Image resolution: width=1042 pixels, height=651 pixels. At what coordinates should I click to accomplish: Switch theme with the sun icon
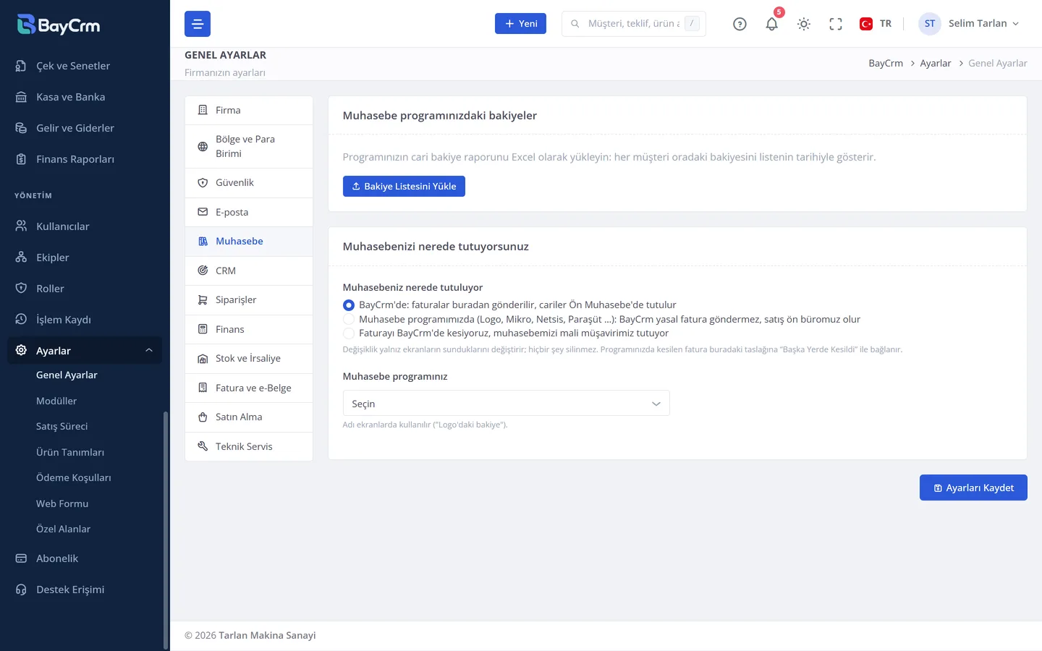(804, 24)
